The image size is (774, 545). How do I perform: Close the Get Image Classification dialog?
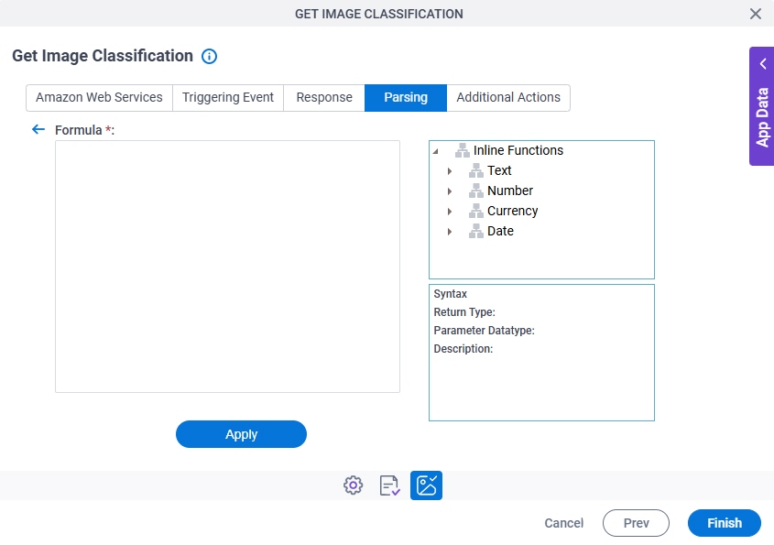point(756,14)
